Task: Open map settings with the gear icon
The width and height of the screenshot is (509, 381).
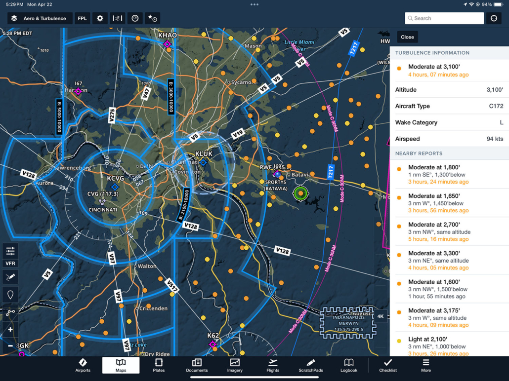Action: click(100, 18)
